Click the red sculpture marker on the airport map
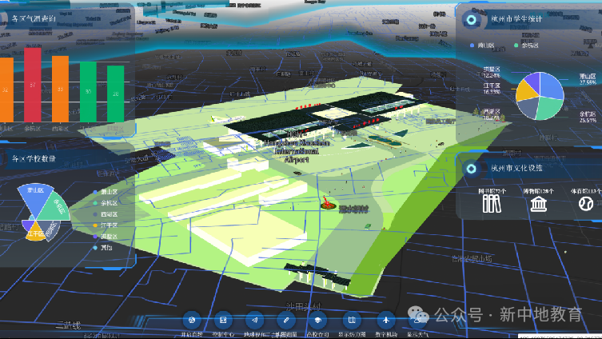Image resolution: width=602 pixels, height=339 pixels. tap(328, 203)
